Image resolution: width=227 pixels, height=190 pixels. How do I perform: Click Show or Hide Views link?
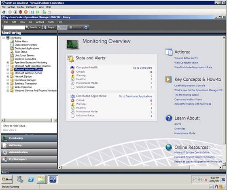click(x=15, y=126)
